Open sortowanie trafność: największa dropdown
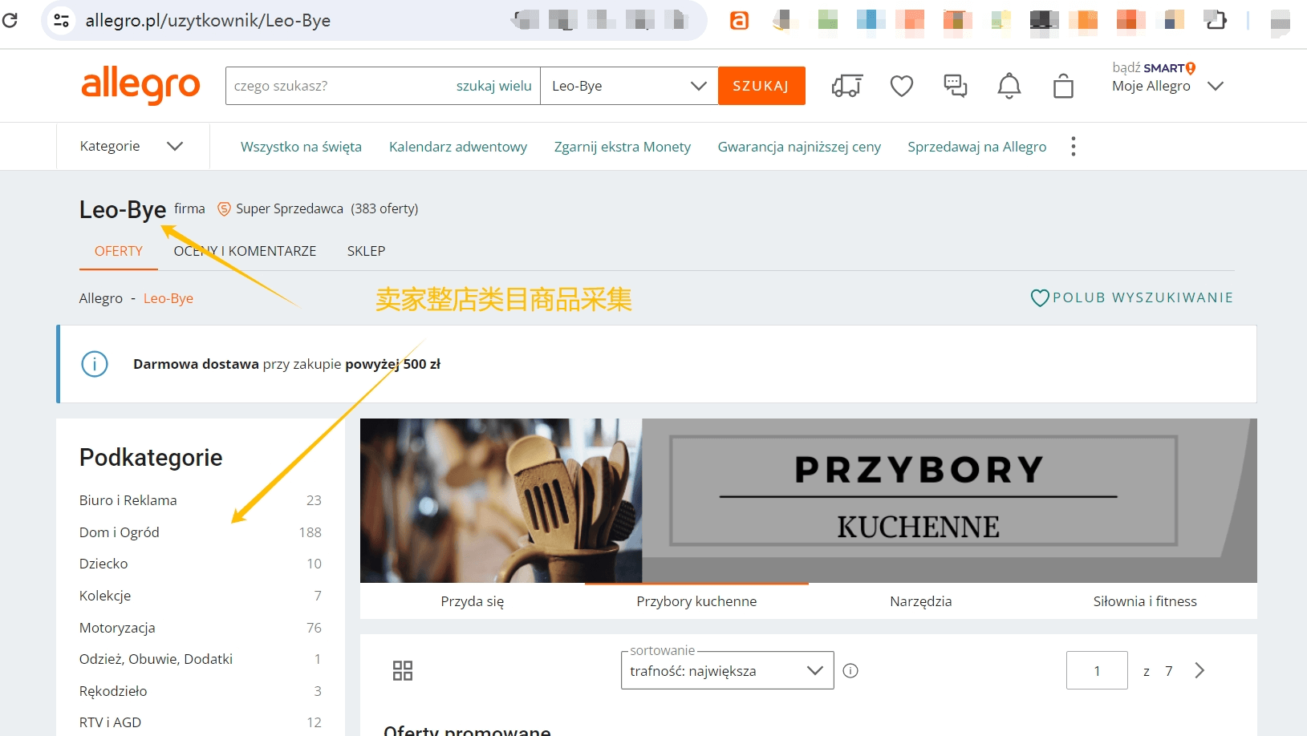The width and height of the screenshot is (1307, 736). (x=727, y=670)
